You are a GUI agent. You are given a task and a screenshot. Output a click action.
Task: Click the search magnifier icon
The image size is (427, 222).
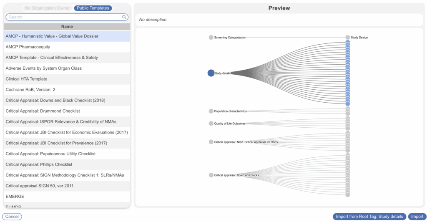coord(124,17)
